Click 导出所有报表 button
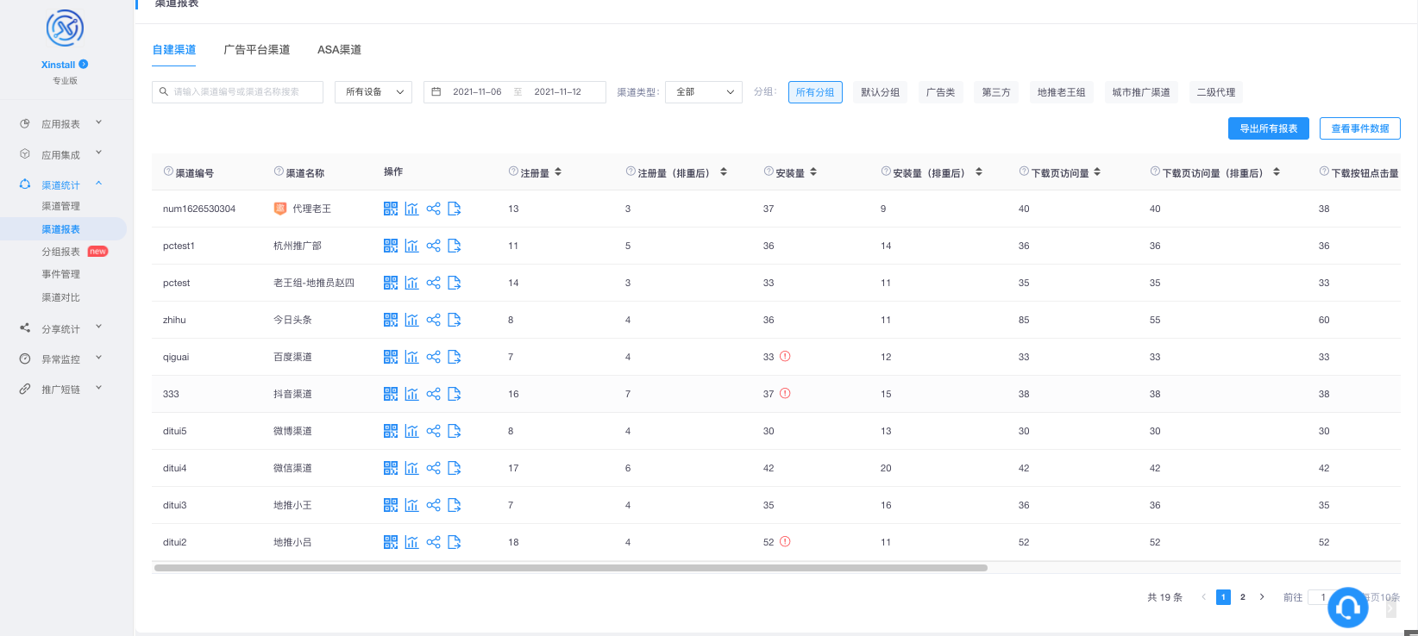The image size is (1418, 636). pos(1269,128)
